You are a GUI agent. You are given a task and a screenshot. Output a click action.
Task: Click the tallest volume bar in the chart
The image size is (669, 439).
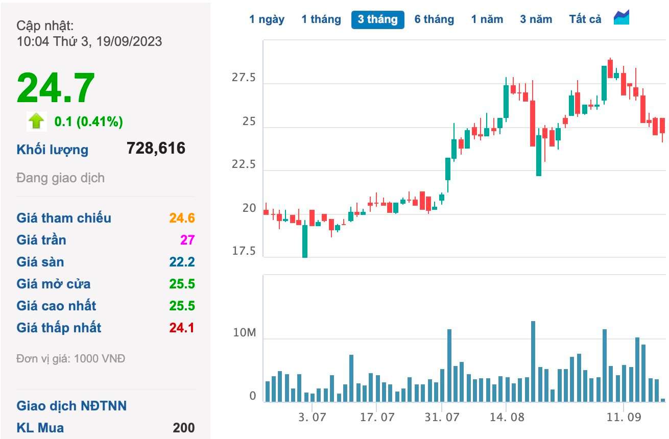pos(533,361)
